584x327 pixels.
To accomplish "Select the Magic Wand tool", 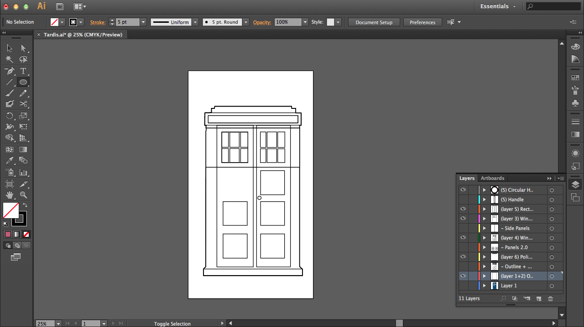I will [x=10, y=59].
